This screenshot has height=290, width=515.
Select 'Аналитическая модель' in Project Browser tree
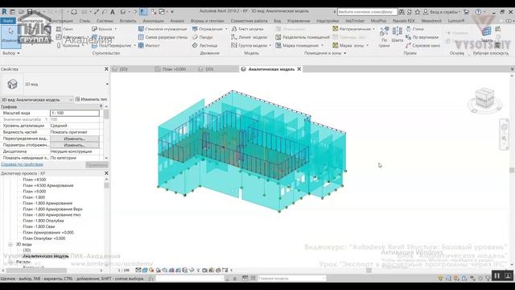tap(46, 256)
